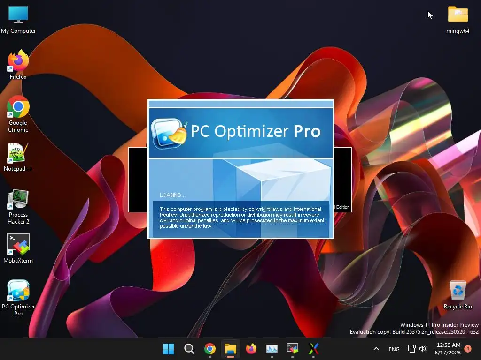Open notifications badge showing 4
The height and width of the screenshot is (360, 481).
[468, 348]
